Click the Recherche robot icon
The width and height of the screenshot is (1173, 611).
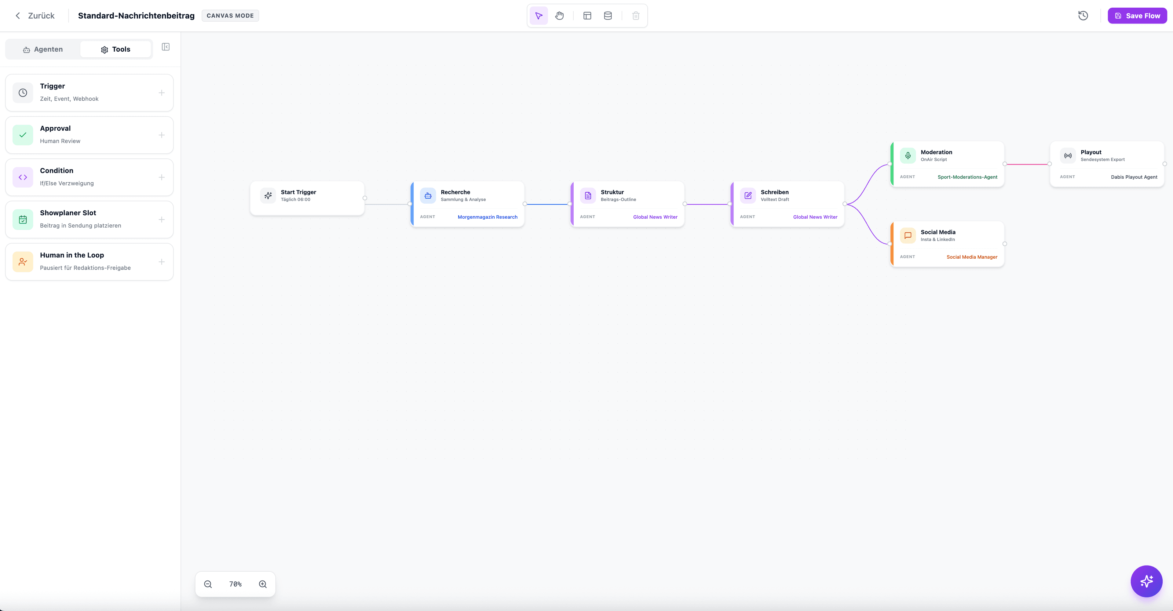428,196
